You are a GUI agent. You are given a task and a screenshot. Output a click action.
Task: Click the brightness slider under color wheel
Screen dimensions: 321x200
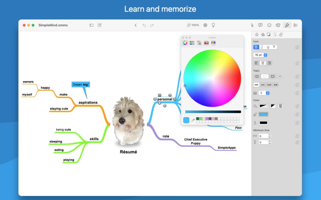click(x=213, y=112)
